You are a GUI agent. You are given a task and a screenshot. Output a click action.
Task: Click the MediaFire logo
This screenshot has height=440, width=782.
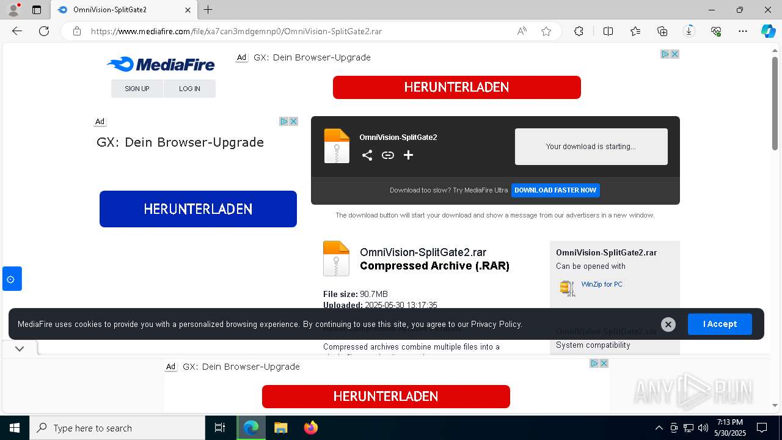[x=161, y=64]
